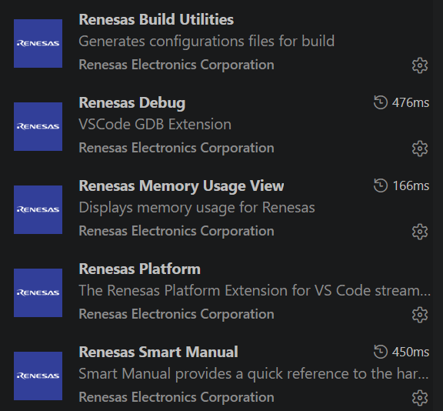Open the Renesas Memory Usage View title
Image resolution: width=443 pixels, height=411 pixels.
182,186
